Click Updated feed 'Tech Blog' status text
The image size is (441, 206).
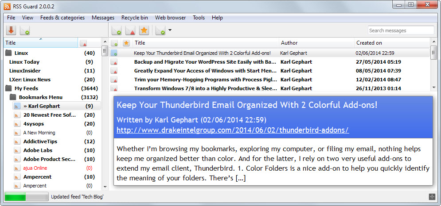tap(77, 197)
